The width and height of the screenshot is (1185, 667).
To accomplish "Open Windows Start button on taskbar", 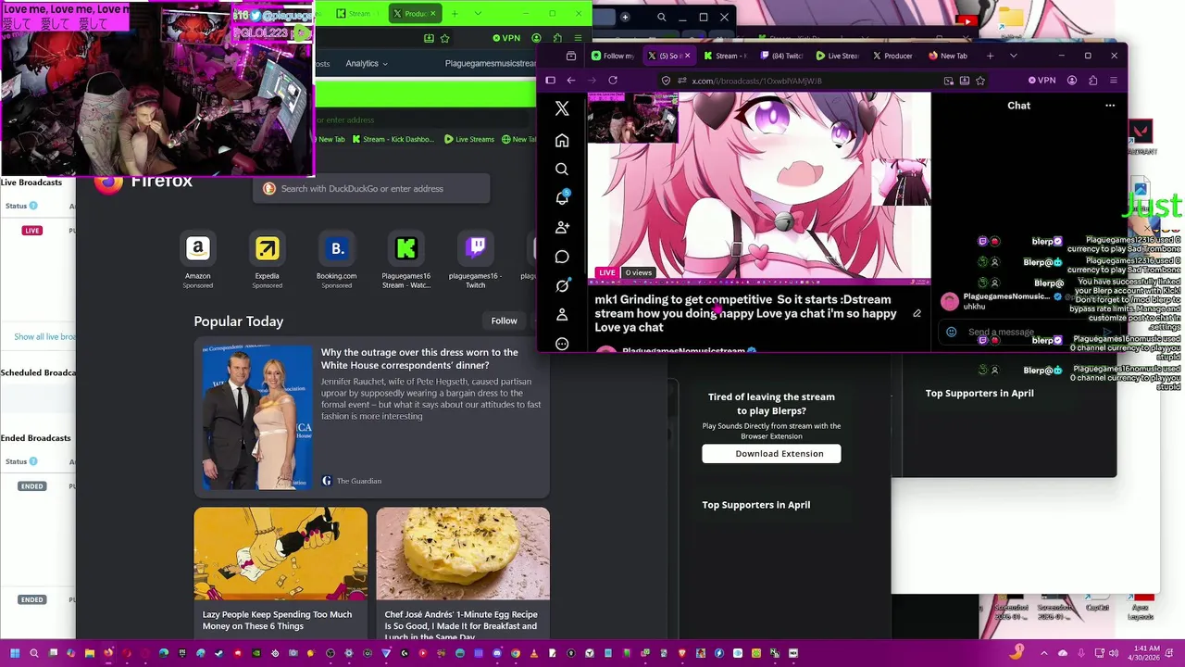I will [14, 653].
